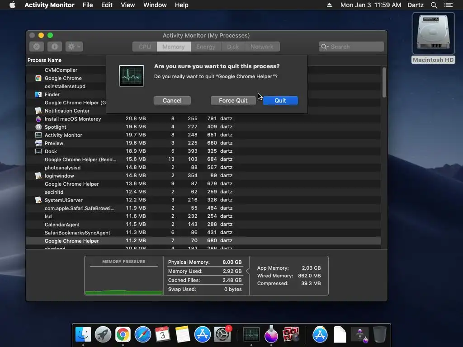
Task: Open the Trash in the Dock
Action: [380, 335]
